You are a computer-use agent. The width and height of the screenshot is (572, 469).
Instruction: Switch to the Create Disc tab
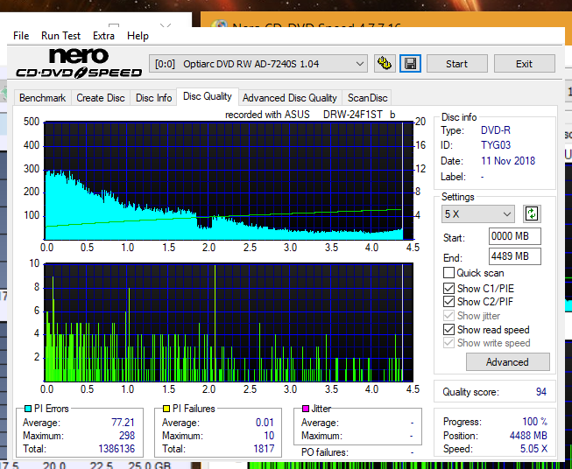(101, 98)
